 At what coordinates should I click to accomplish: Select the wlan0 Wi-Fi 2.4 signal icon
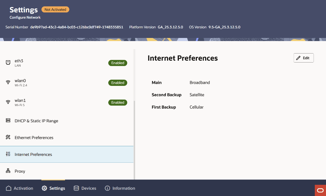tap(8, 82)
